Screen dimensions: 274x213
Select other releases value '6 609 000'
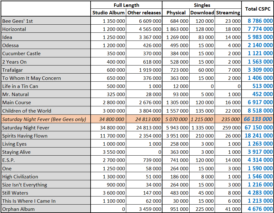tap(150, 21)
